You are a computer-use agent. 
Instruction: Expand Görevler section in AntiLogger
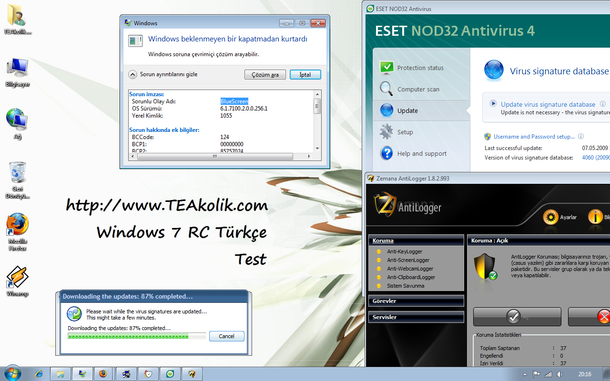point(416,301)
